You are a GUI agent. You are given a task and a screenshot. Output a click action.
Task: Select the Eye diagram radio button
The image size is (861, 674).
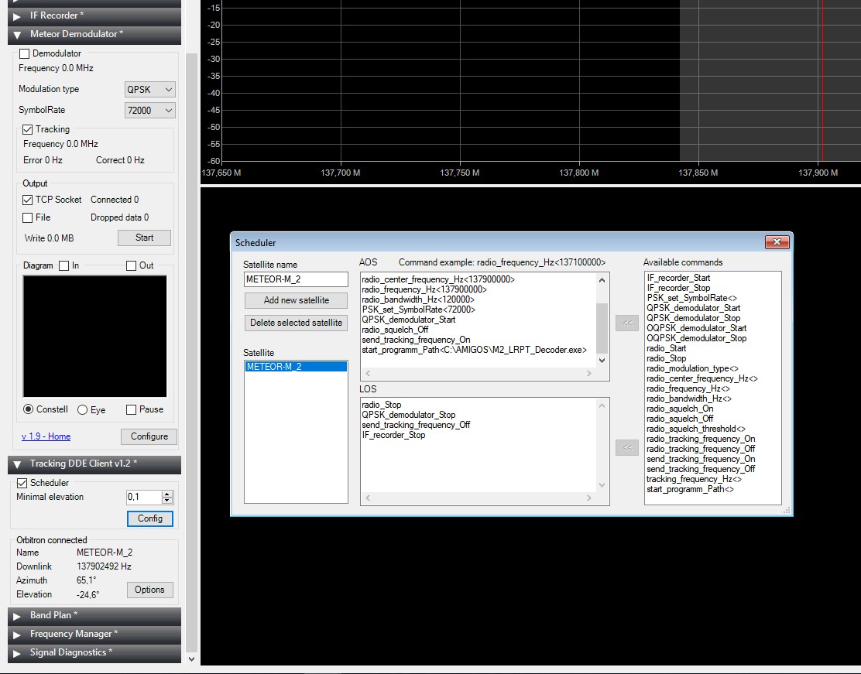(x=83, y=410)
